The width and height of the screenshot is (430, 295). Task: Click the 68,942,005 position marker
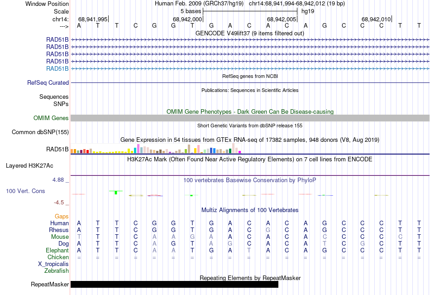282,19
